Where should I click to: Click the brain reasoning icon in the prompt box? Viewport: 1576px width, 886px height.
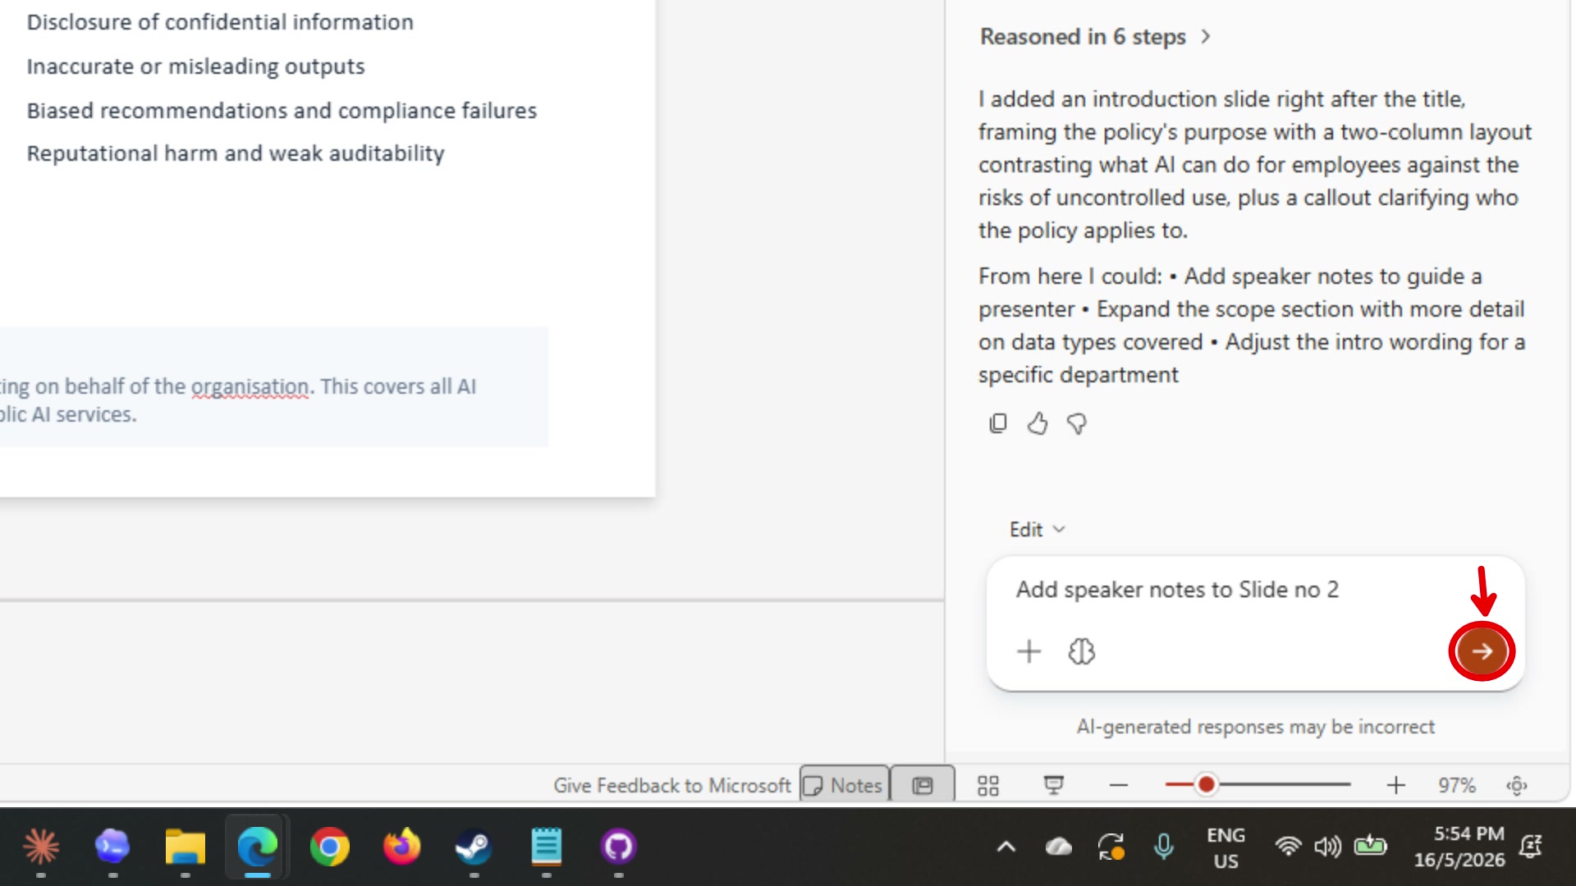(x=1081, y=651)
